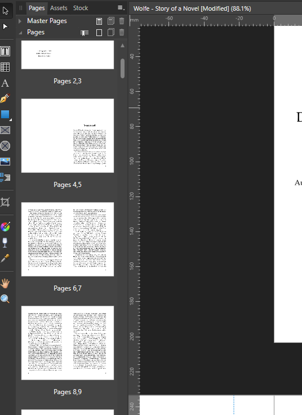Click the mm ruler origin box
The height and width of the screenshot is (415, 302).
coord(134,20)
